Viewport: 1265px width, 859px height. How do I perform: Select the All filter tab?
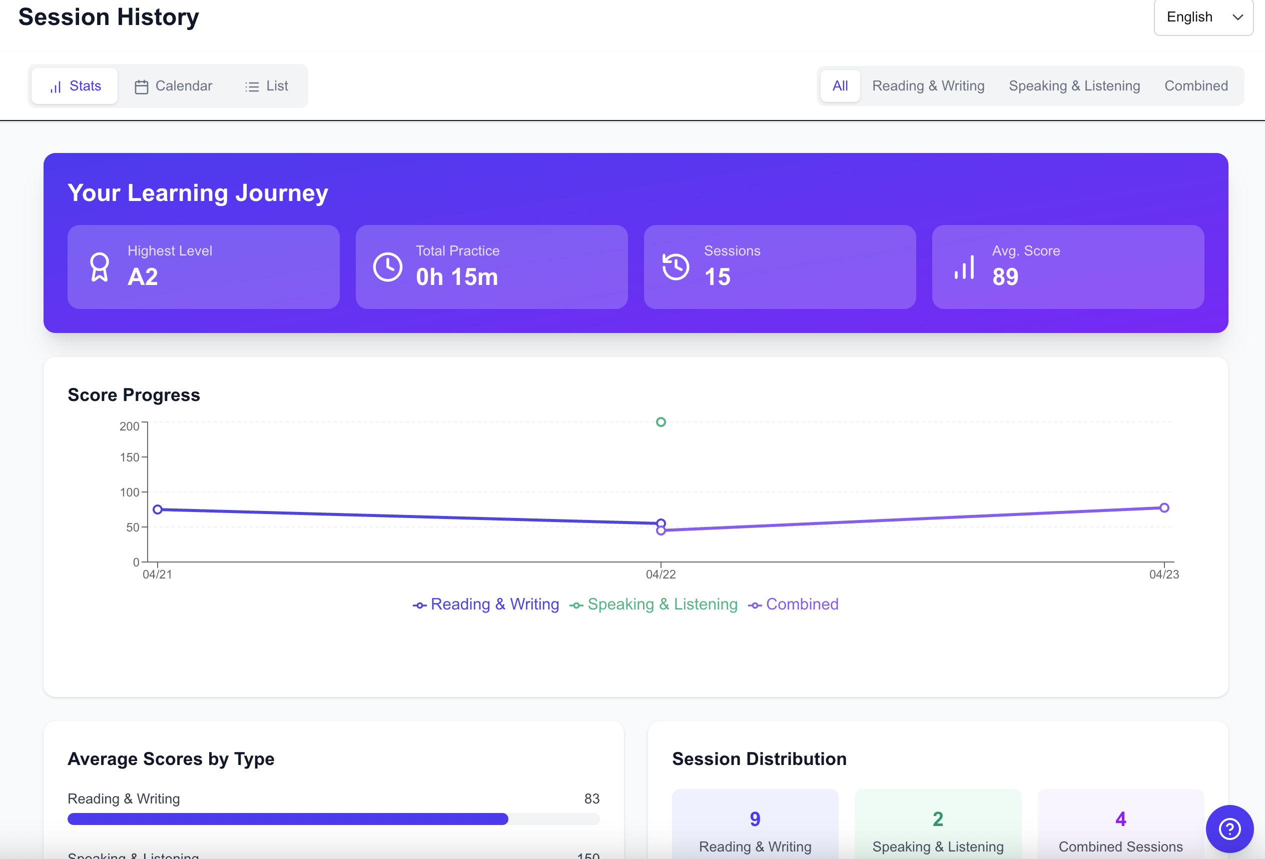coord(840,86)
